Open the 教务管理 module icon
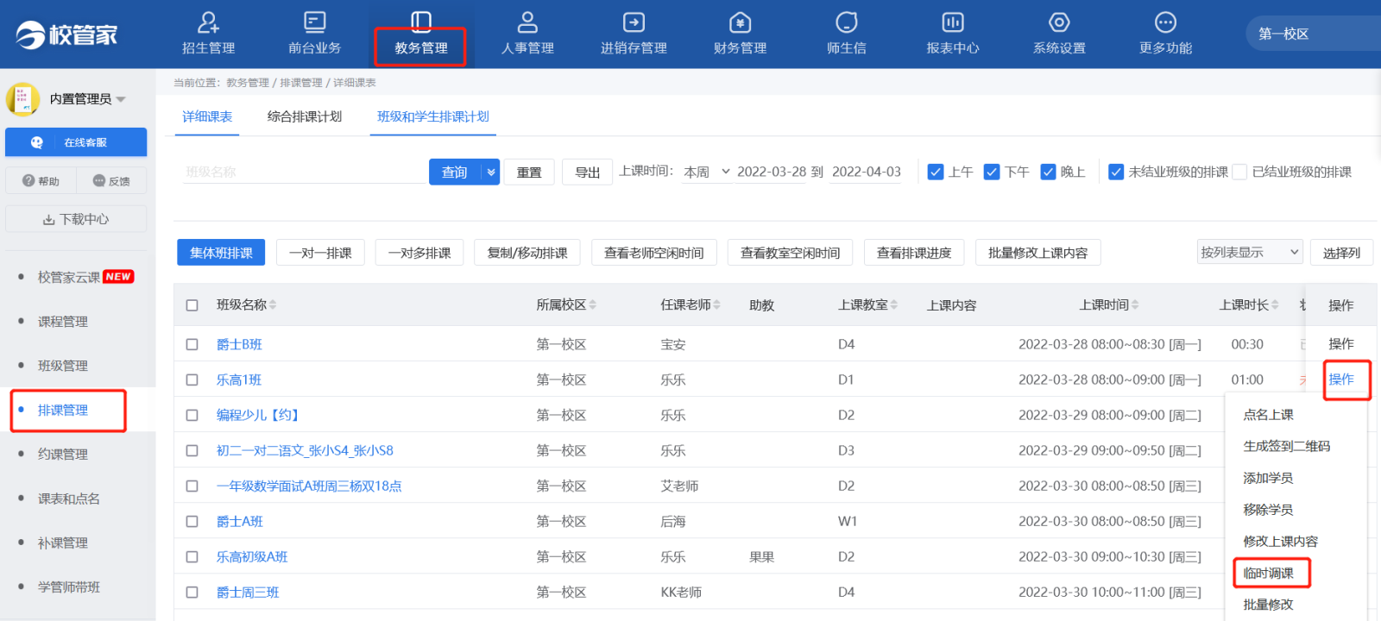 [x=421, y=22]
